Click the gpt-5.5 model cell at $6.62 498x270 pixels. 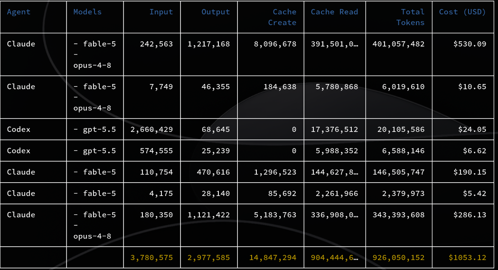tap(94, 151)
